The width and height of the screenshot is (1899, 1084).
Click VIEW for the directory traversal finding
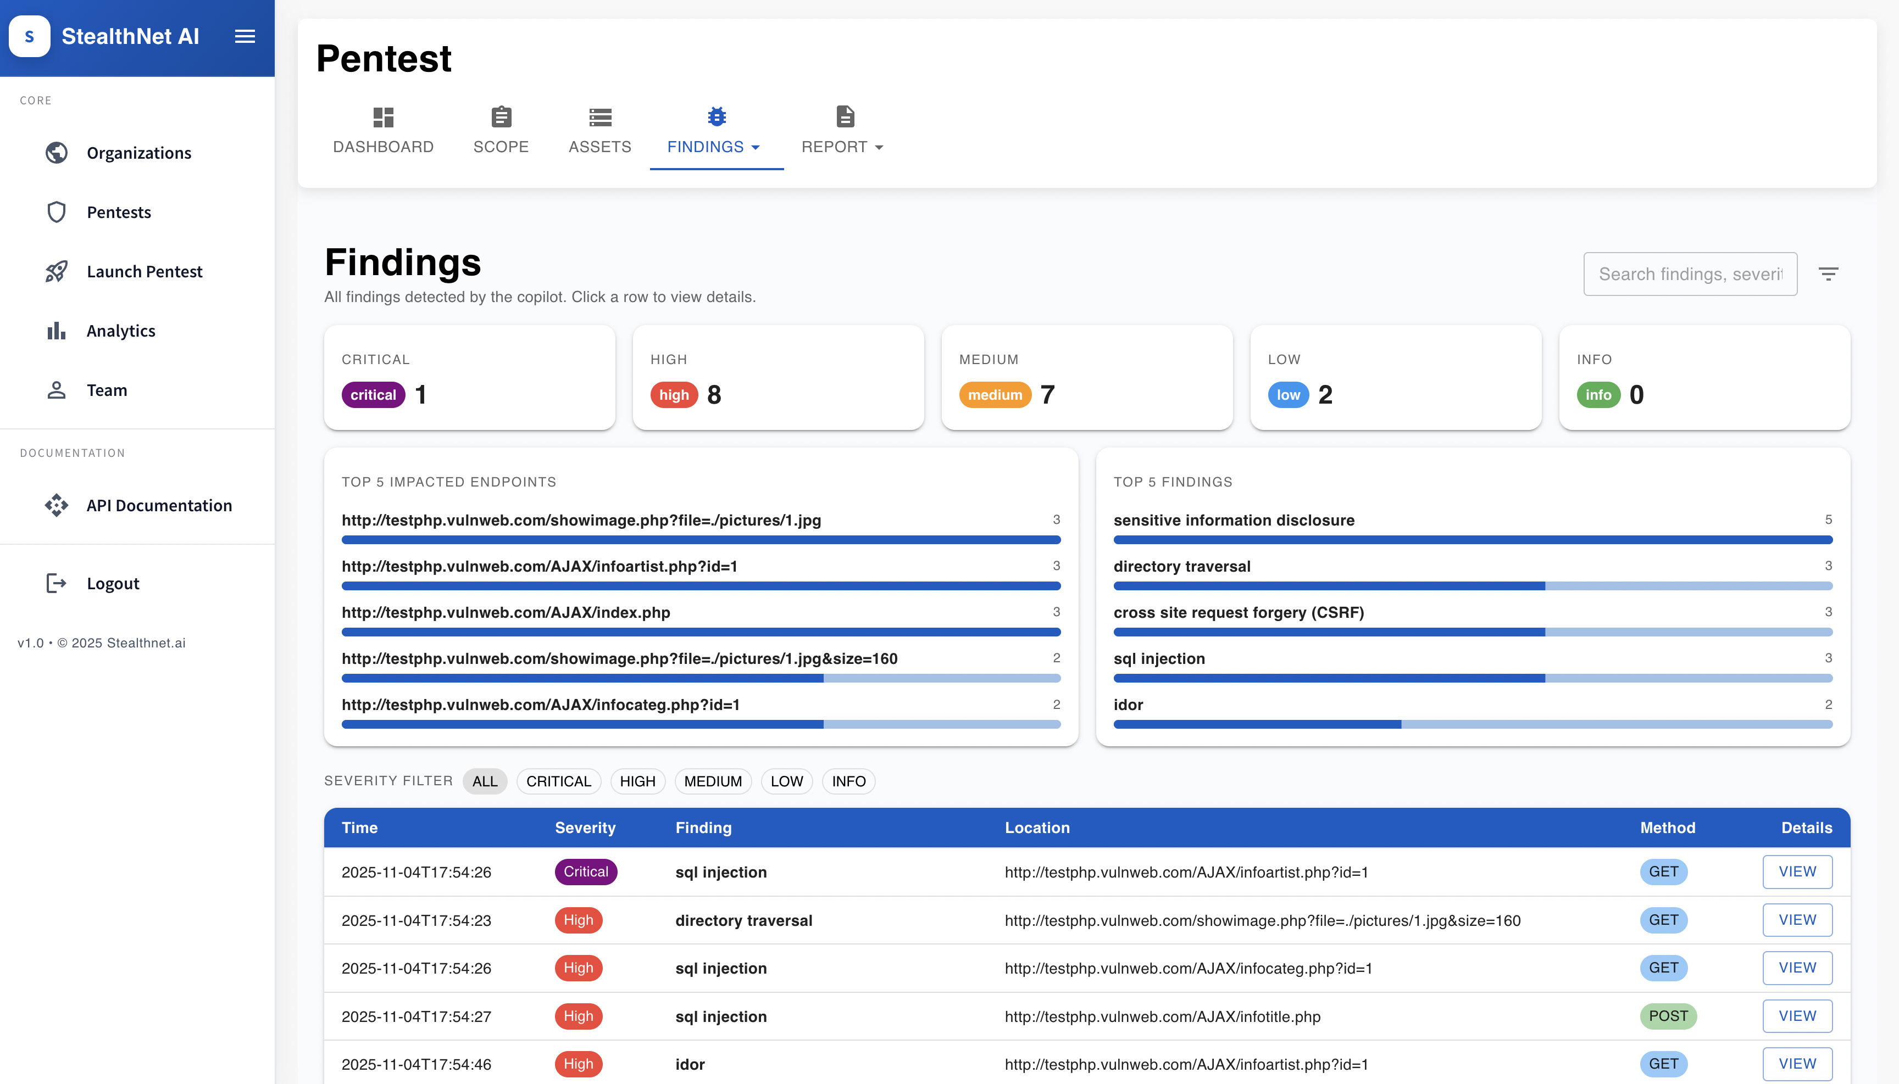coord(1797,920)
